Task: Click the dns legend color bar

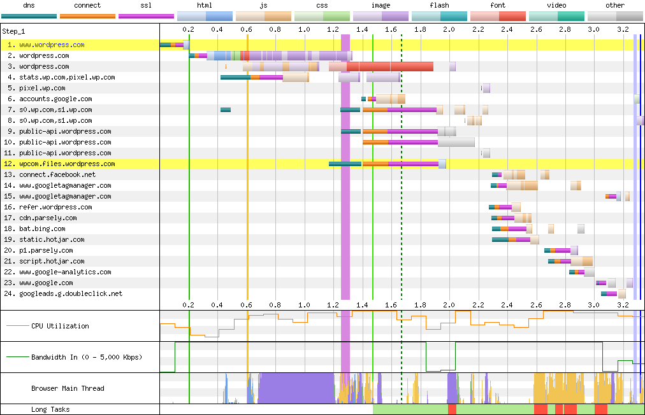Action: click(x=29, y=16)
